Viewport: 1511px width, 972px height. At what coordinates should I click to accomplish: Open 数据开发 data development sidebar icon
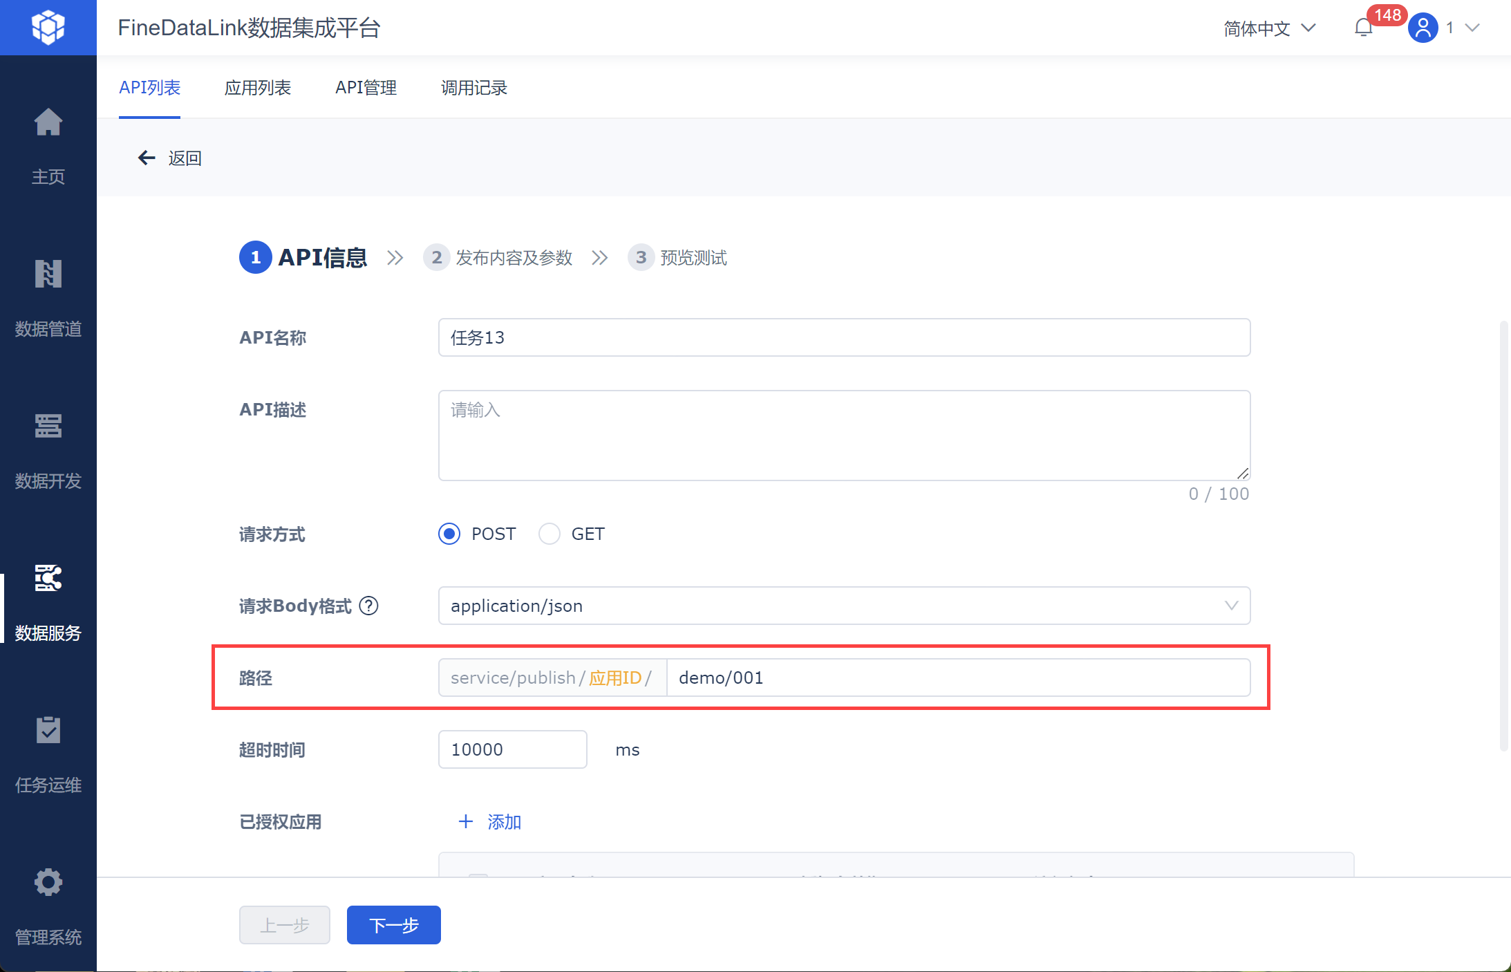click(48, 427)
